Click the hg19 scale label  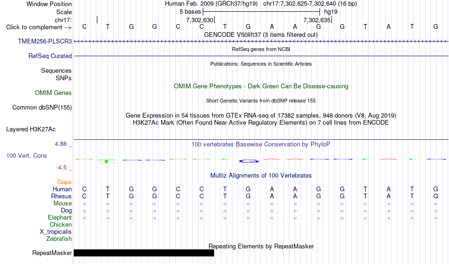[331, 12]
